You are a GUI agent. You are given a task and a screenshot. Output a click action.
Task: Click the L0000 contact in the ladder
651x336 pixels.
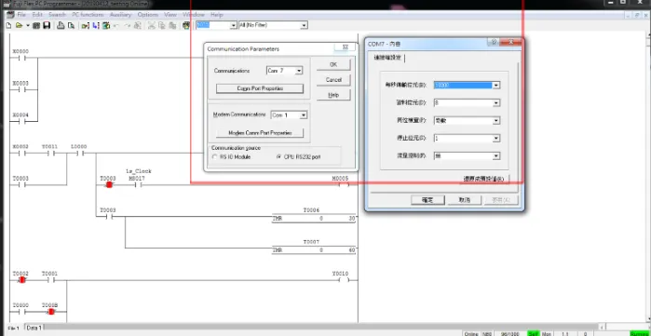[79, 153]
